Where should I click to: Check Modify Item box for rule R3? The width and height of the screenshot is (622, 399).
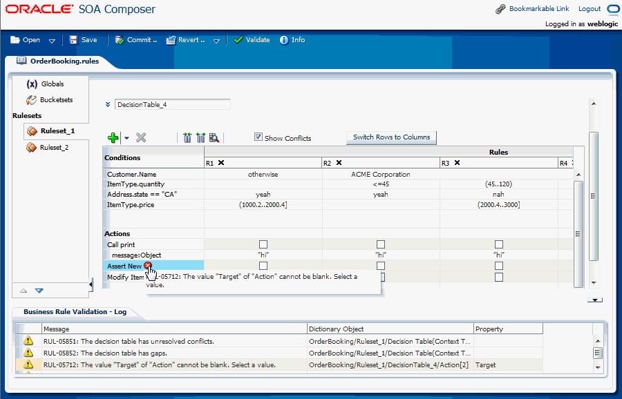coord(498,277)
